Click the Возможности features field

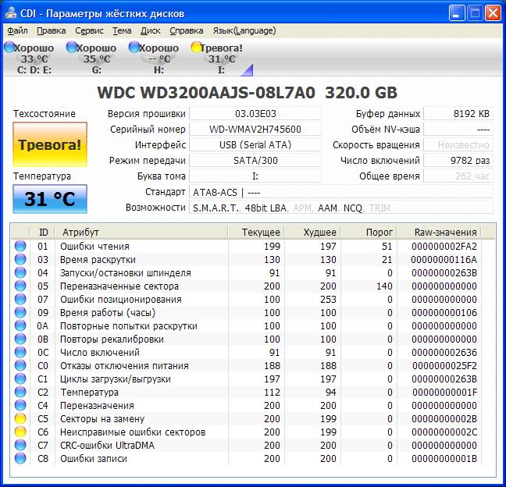click(341, 208)
